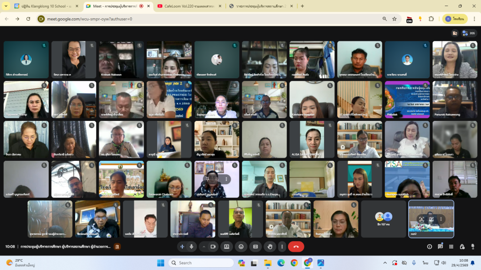Open the "อีก 157 คน" other participants tile
This screenshot has width=481, height=270.
pos(383,219)
